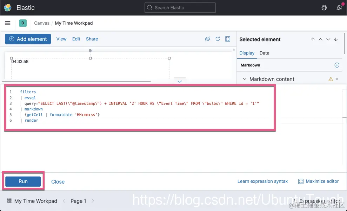Select the 04:33:58 markdown element
Screen dimensions: 347x211
(x=20, y=62)
